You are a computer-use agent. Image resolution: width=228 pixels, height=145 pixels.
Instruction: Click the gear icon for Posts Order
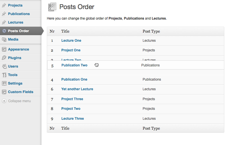4,31
